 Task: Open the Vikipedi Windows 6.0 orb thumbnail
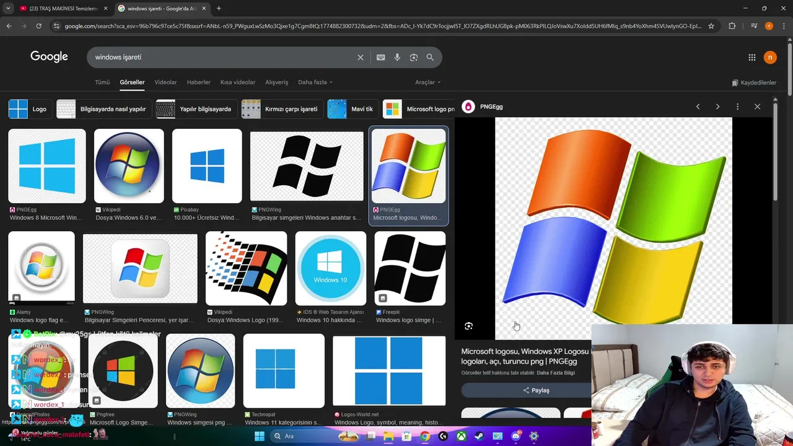click(x=129, y=166)
